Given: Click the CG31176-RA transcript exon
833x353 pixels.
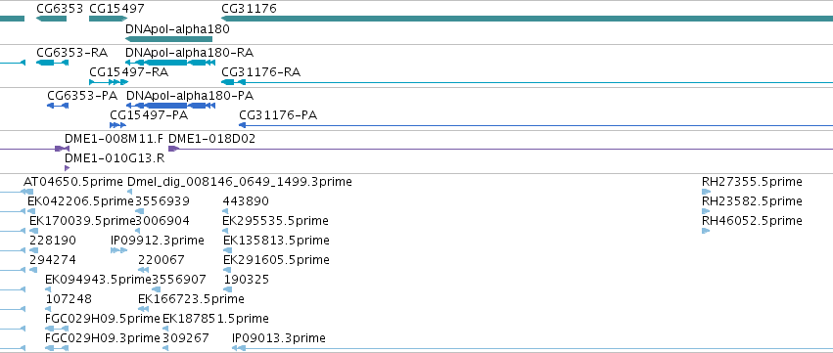Looking at the screenshot, I should [x=228, y=82].
